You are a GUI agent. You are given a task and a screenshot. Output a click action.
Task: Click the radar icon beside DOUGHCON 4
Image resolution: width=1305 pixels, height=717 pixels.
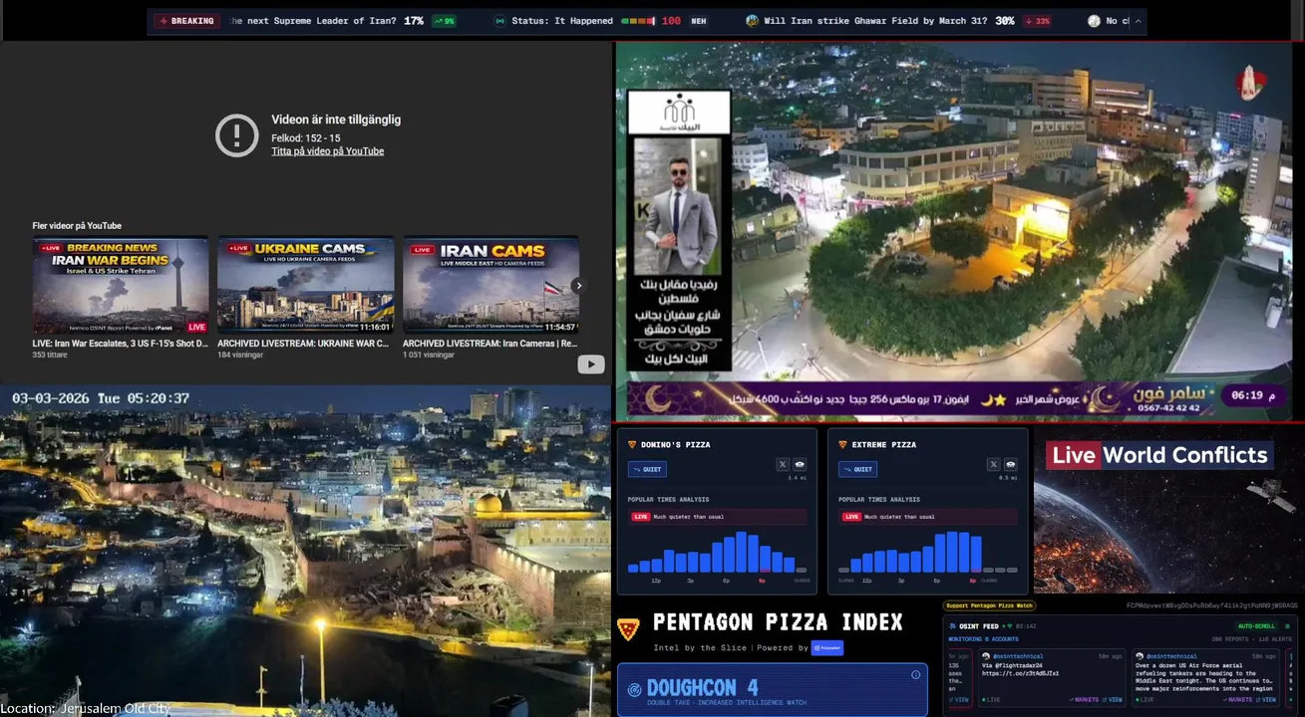634,689
